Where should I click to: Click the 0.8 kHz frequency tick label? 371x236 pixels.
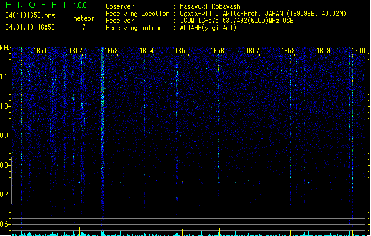pos(5,165)
